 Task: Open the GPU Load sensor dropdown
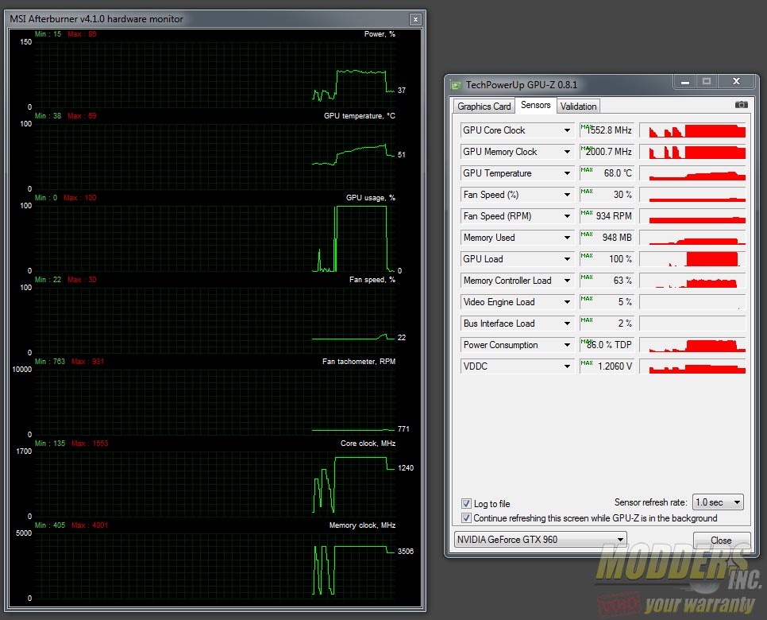pyautogui.click(x=566, y=259)
